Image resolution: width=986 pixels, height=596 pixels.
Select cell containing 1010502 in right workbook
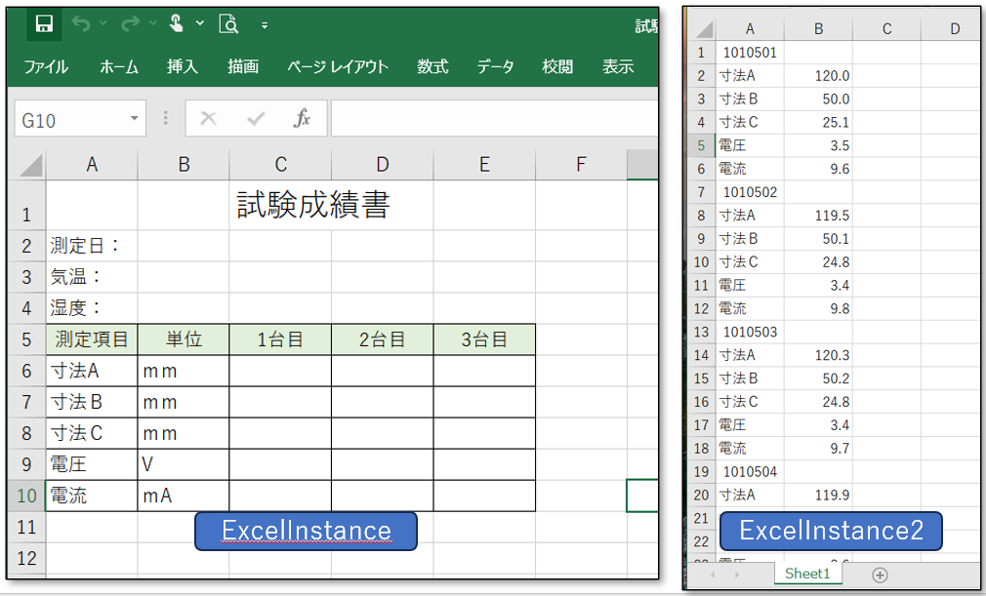pos(750,192)
